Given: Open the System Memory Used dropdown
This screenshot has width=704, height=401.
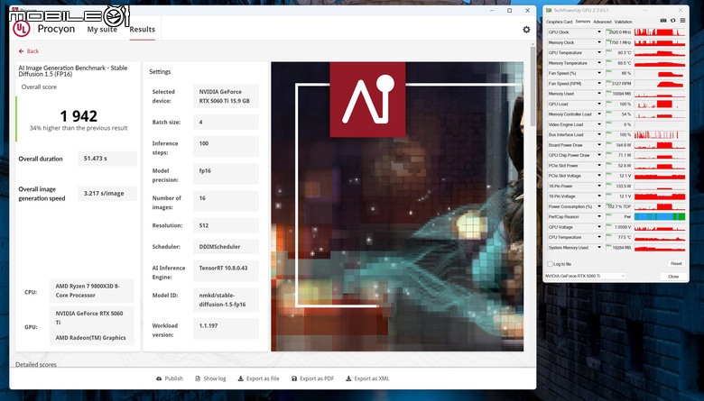Looking at the screenshot, I should (x=599, y=247).
